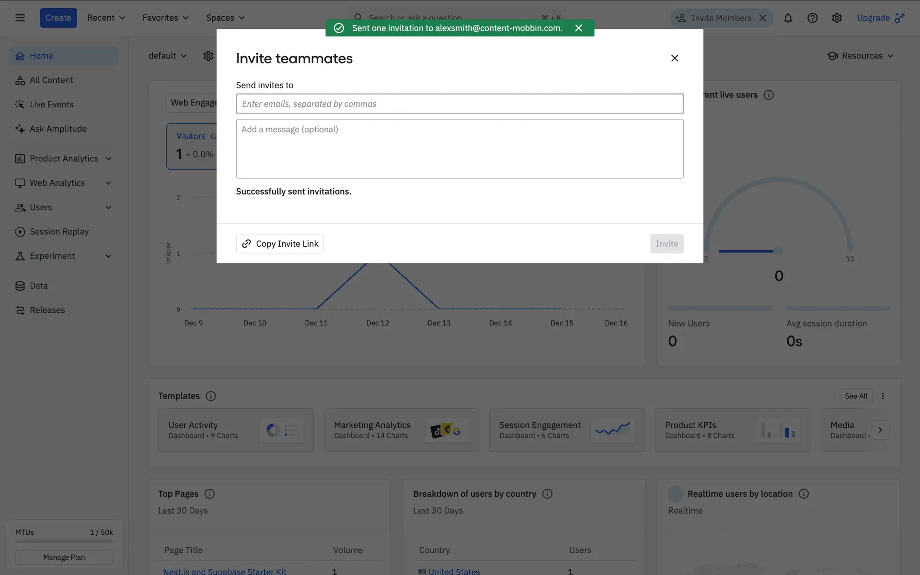Open the User Activity template card
The height and width of the screenshot is (575, 920).
[235, 430]
